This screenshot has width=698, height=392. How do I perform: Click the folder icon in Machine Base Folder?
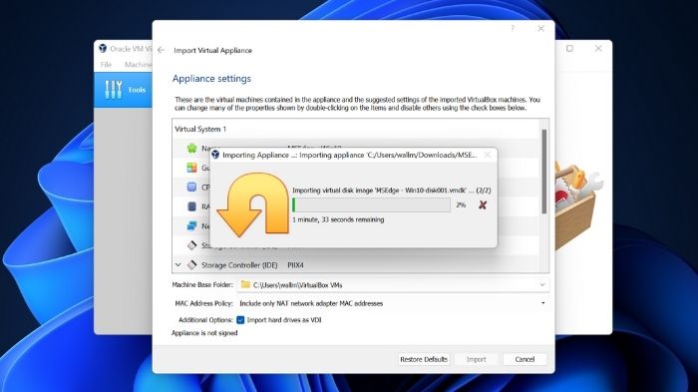point(245,284)
